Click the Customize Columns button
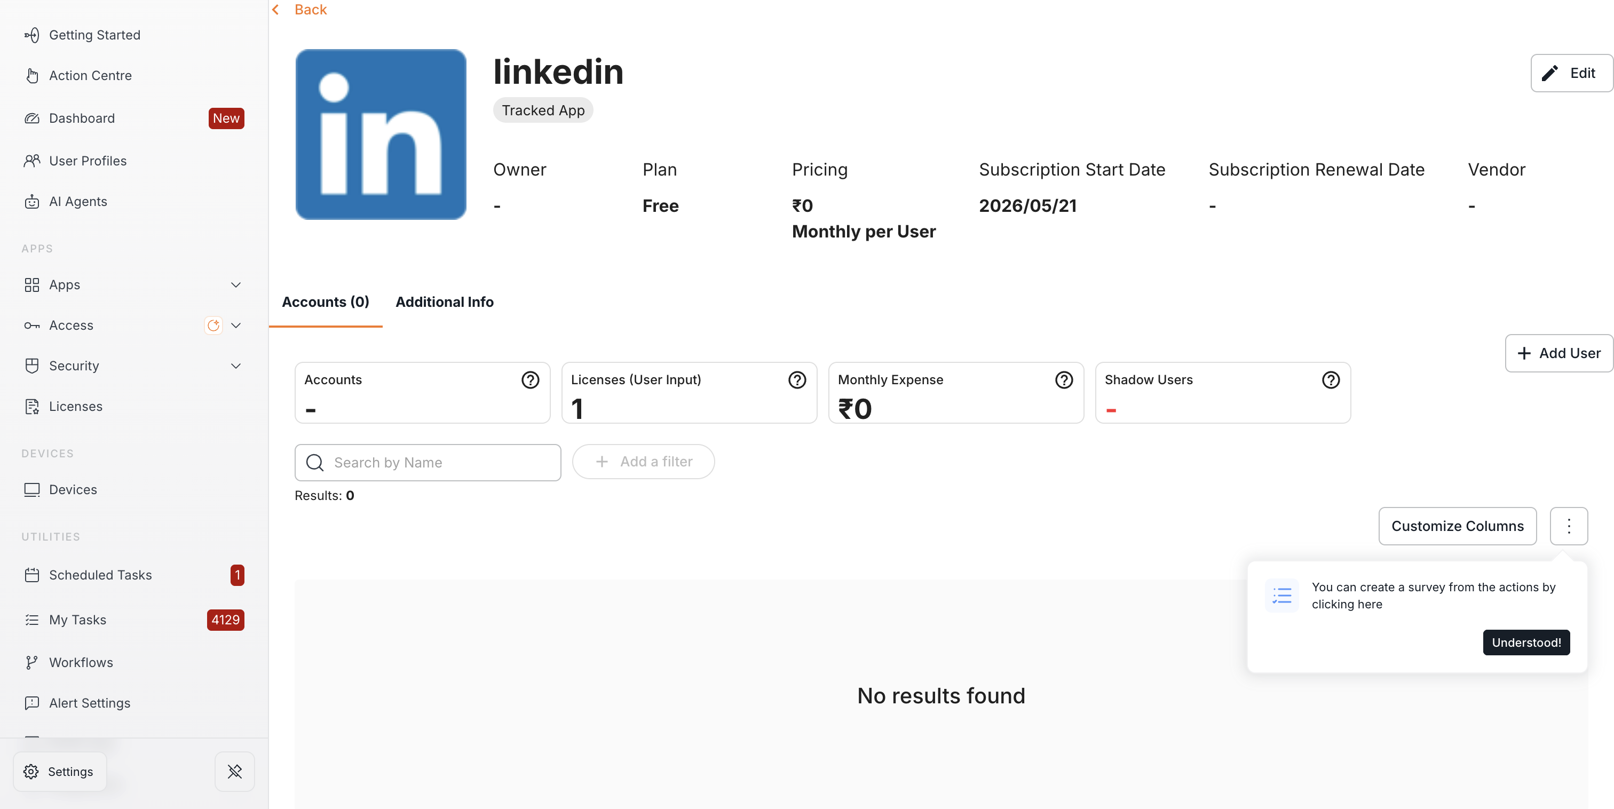This screenshot has width=1614, height=809. point(1458,526)
